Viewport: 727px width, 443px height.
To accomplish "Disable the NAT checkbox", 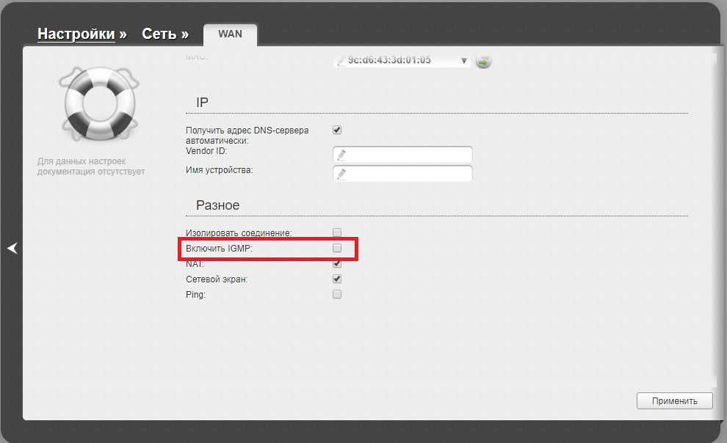I will [x=337, y=263].
